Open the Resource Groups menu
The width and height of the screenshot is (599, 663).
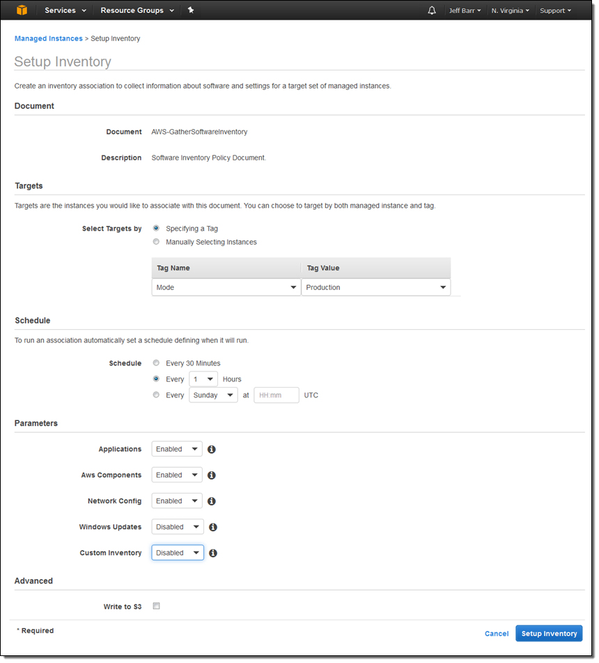[x=137, y=10]
